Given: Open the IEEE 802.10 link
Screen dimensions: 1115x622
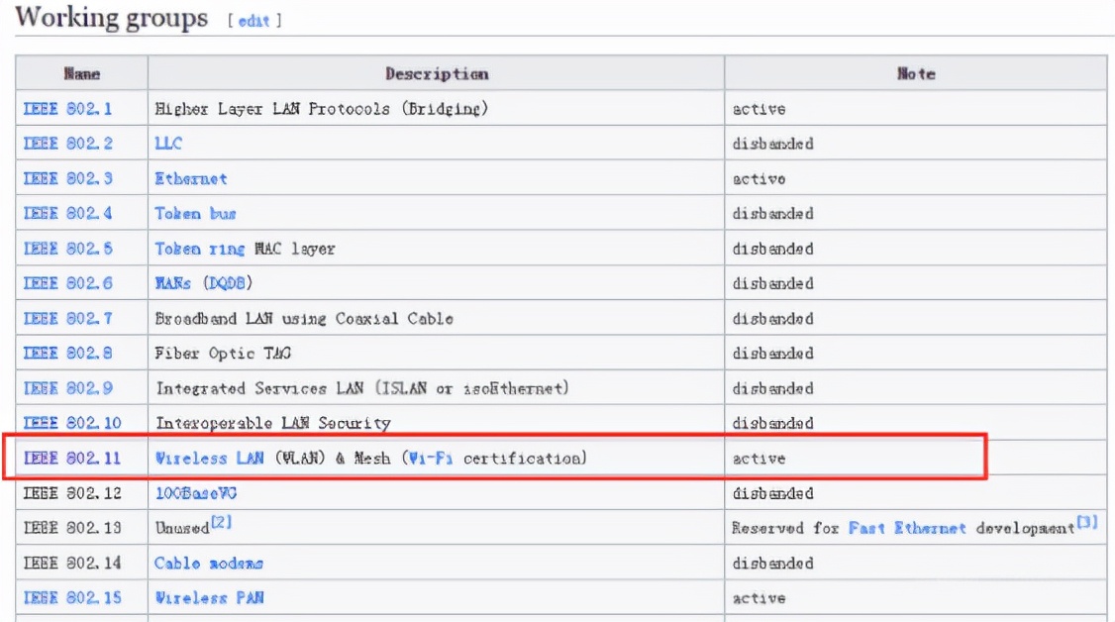Looking at the screenshot, I should 72,423.
